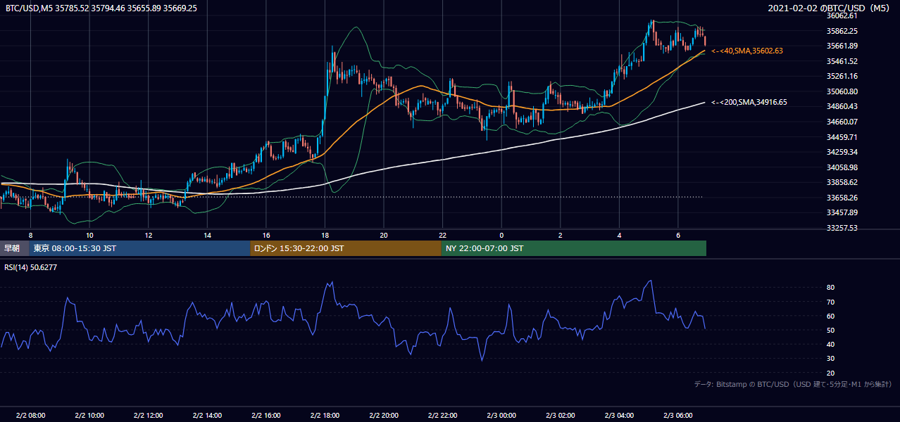Click the 33257.53 bottom price label
This screenshot has height=422, width=900.
(842, 228)
